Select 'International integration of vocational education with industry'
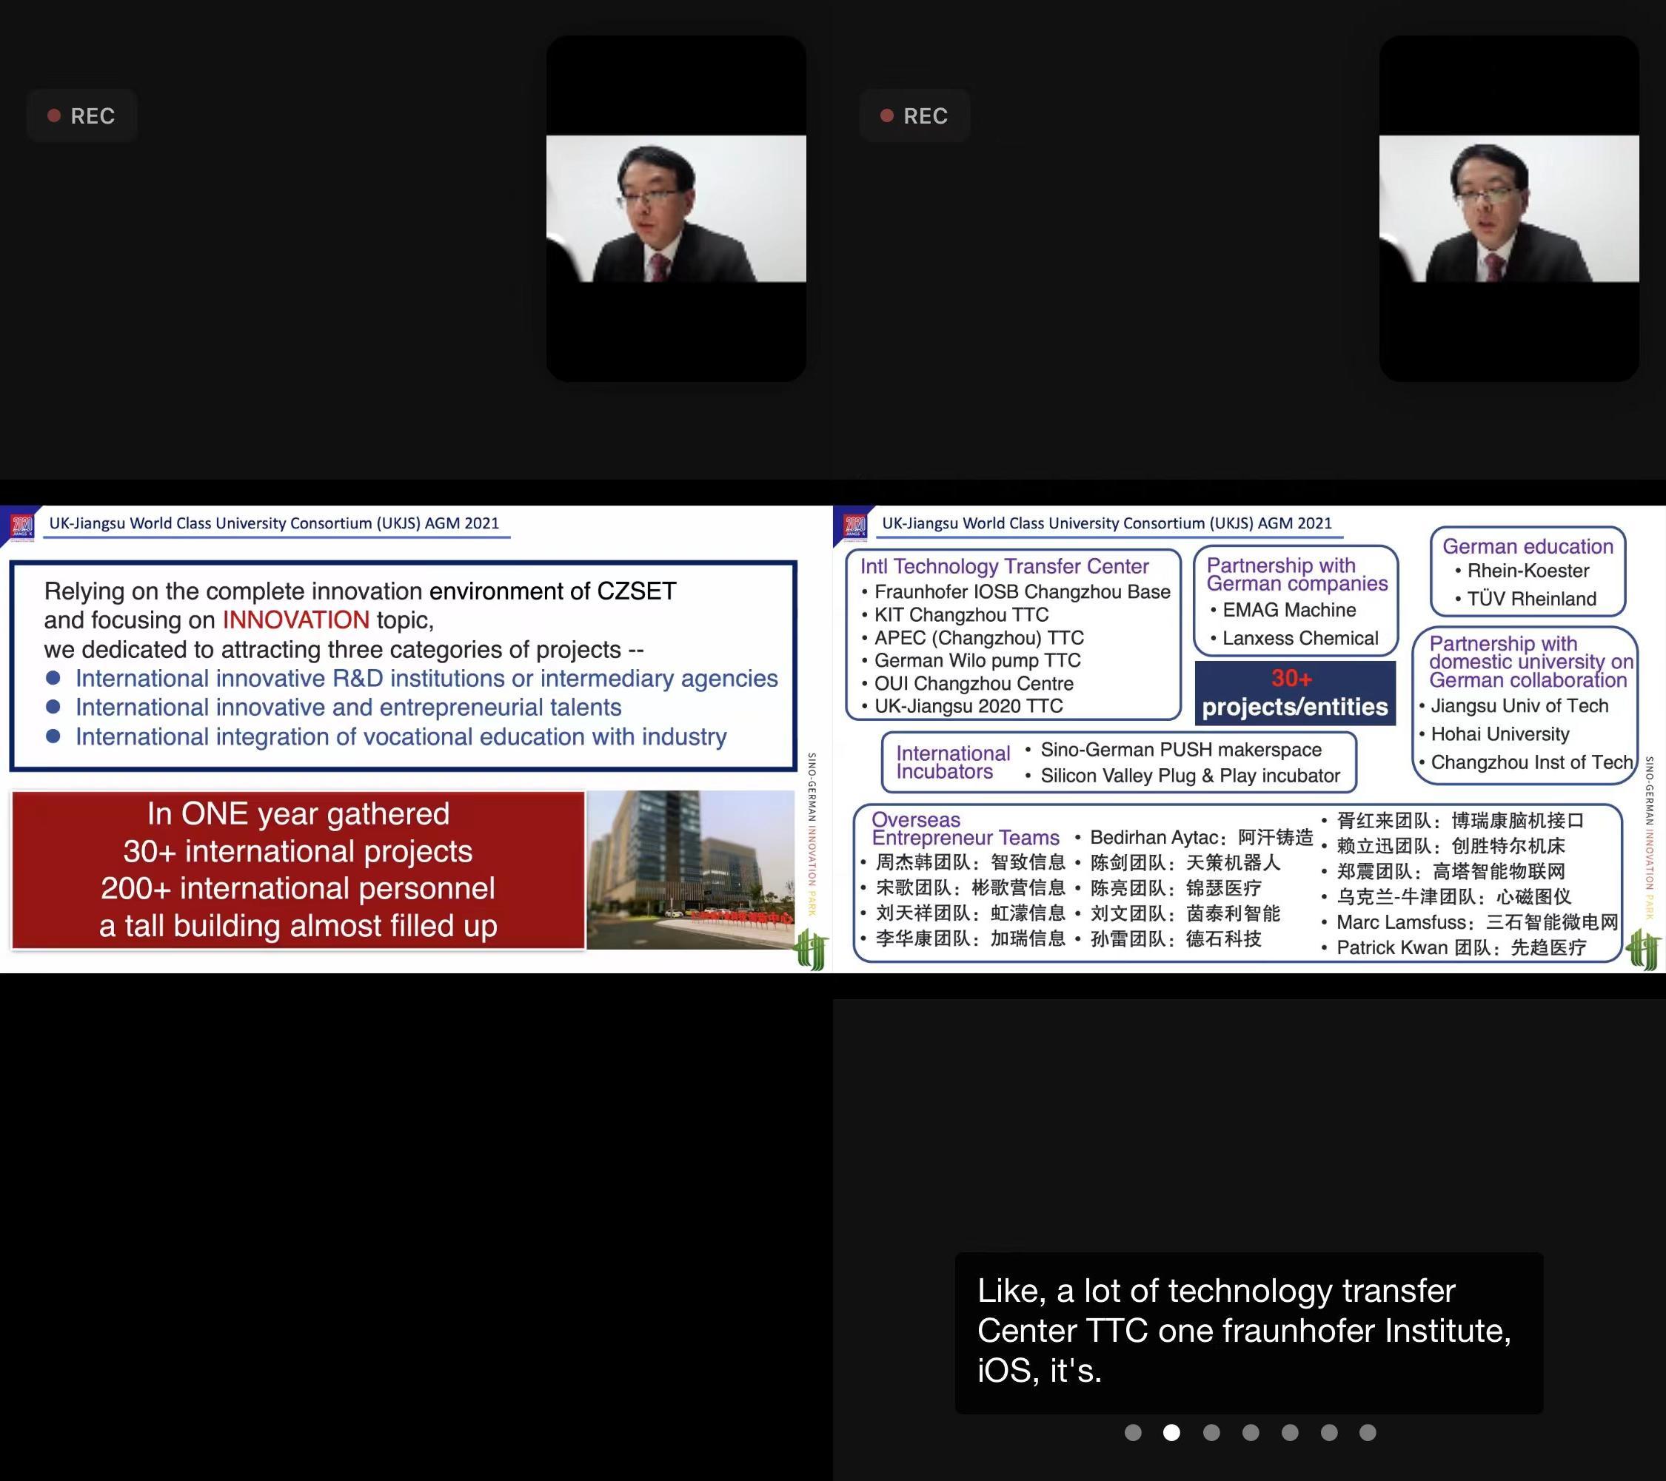 coord(401,736)
